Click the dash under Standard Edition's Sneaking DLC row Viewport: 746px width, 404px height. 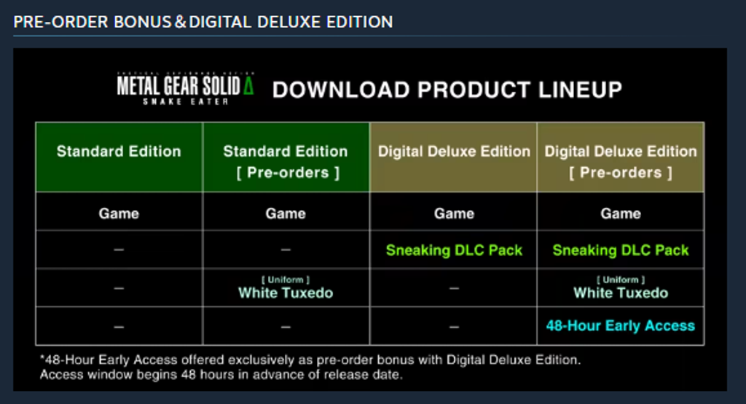coord(119,250)
